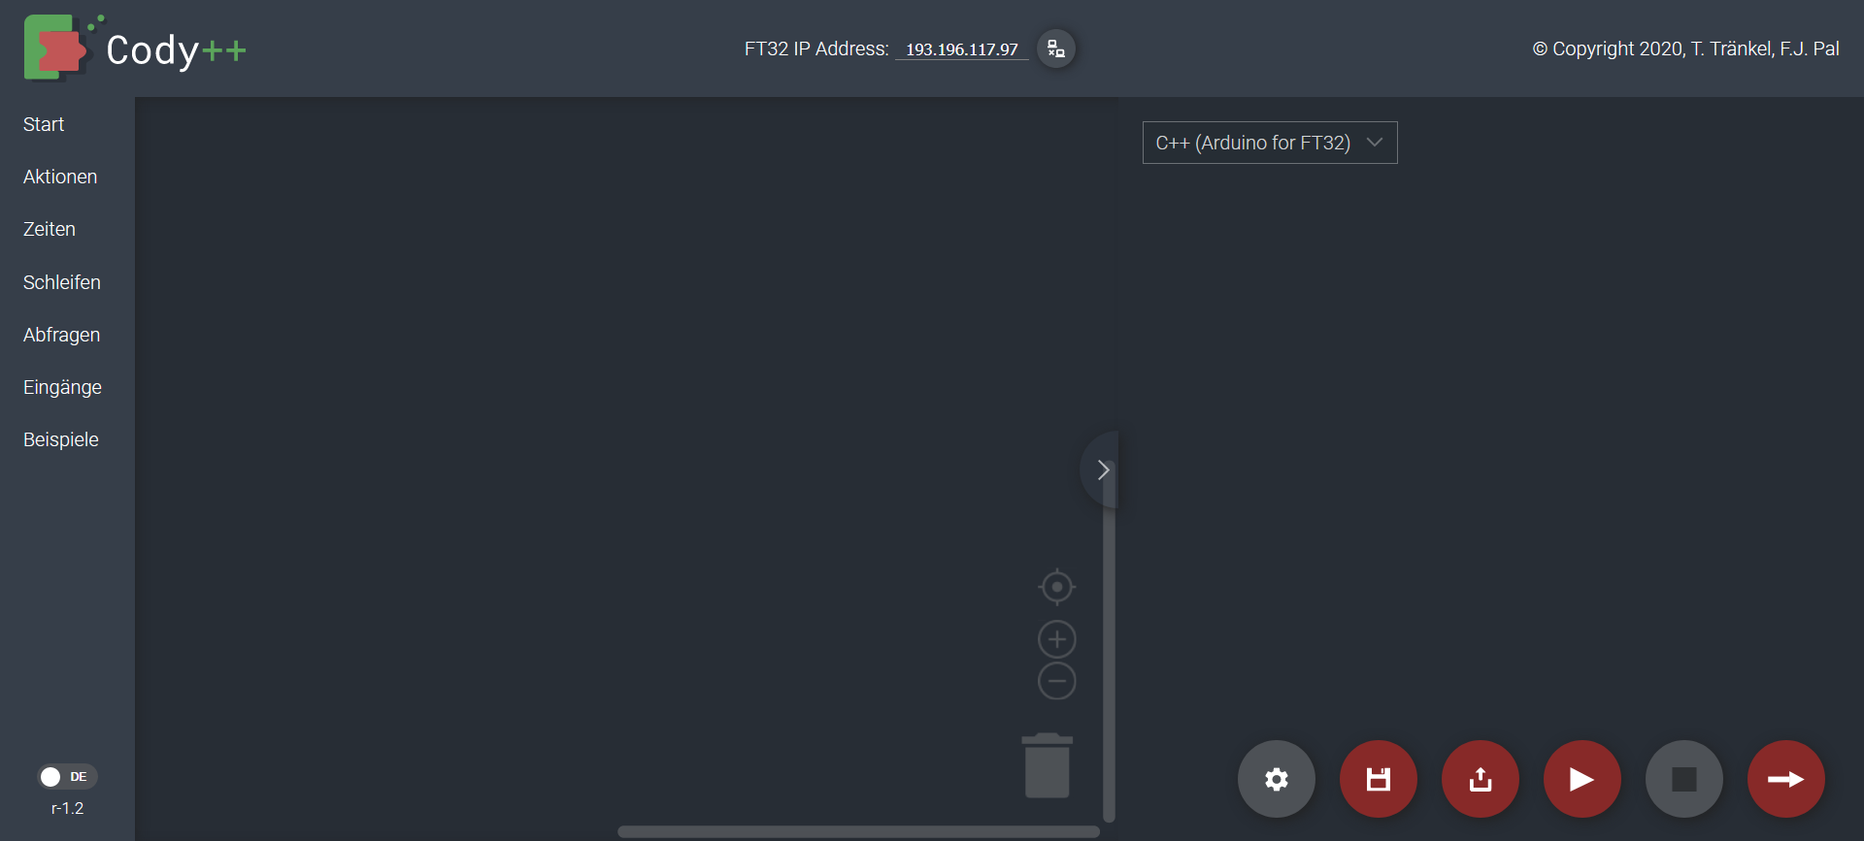Click the Cody++ logo
Viewport: 1864px width, 841px height.
coord(135,48)
